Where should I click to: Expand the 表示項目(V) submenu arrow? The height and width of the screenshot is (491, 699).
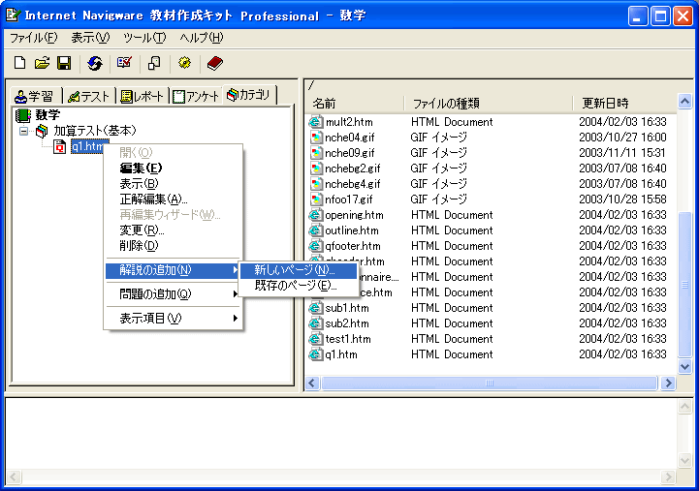coord(235,318)
